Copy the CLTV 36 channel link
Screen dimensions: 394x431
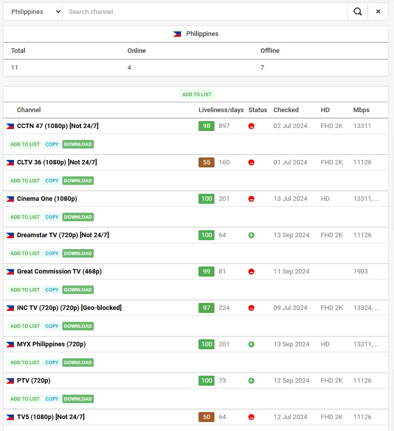(52, 180)
